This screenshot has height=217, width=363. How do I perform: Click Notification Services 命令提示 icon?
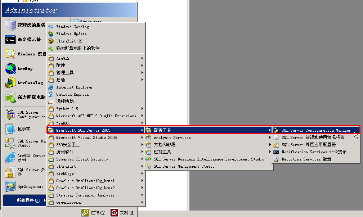276,152
